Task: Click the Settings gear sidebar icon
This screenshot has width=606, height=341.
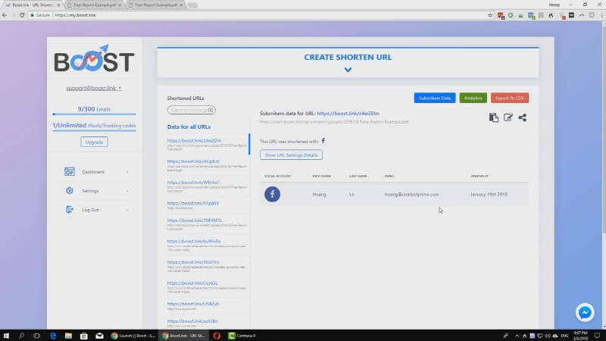Action: click(70, 190)
